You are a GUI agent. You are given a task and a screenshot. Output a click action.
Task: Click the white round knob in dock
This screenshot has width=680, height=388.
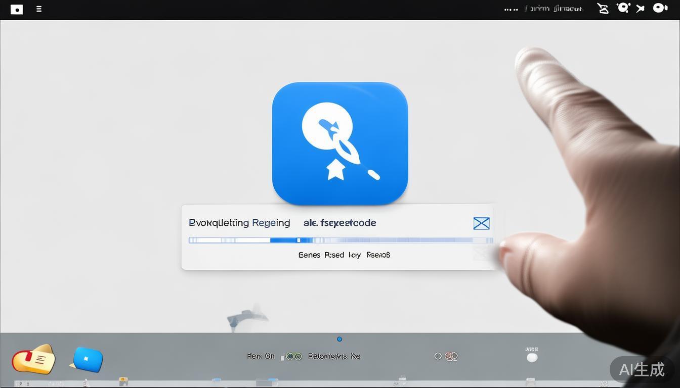532,358
